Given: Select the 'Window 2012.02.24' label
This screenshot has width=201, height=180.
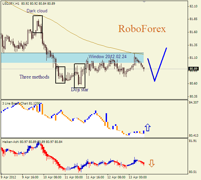Looking at the screenshot, I should coord(107,57).
